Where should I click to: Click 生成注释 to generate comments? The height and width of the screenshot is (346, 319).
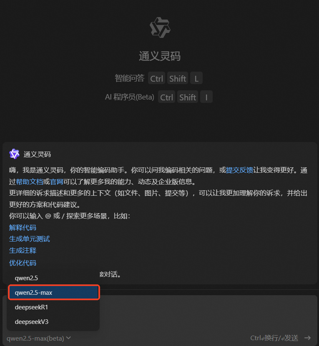pyautogui.click(x=23, y=251)
